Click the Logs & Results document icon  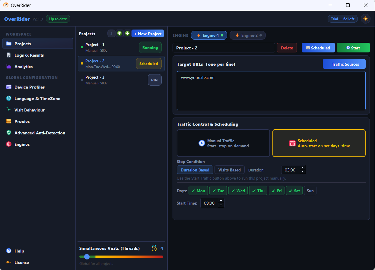[x=9, y=55]
